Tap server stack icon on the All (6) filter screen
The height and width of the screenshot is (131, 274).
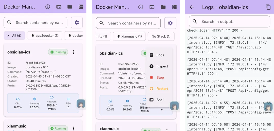(81, 7)
